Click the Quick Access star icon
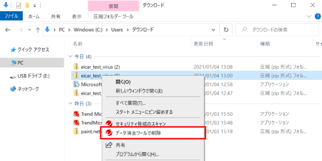Screen dimensions: 322x161 (x=13, y=50)
